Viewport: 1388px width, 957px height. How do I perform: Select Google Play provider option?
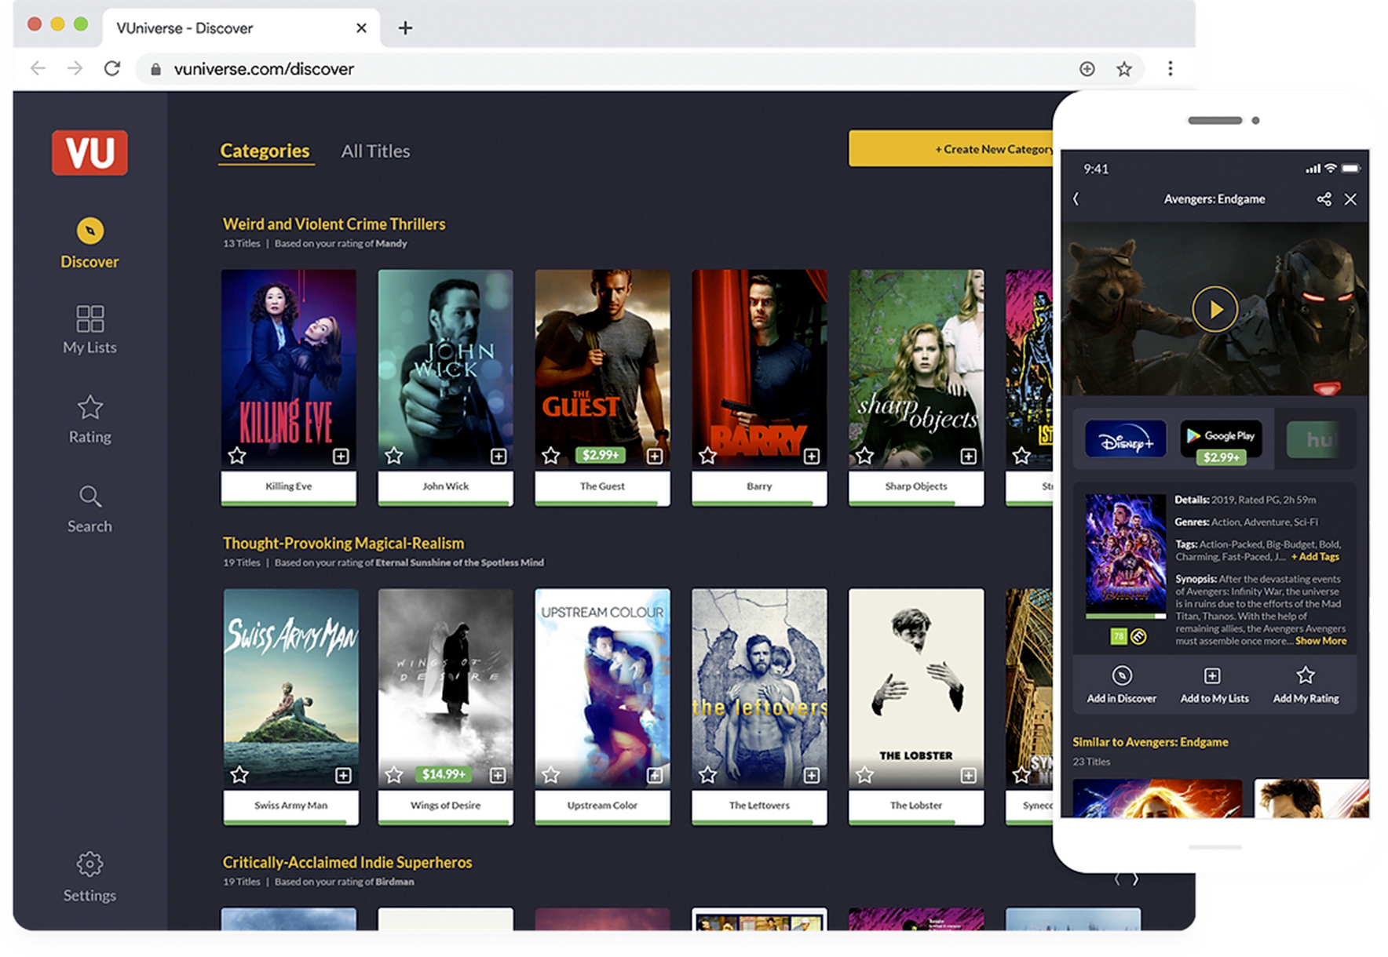pyautogui.click(x=1221, y=439)
